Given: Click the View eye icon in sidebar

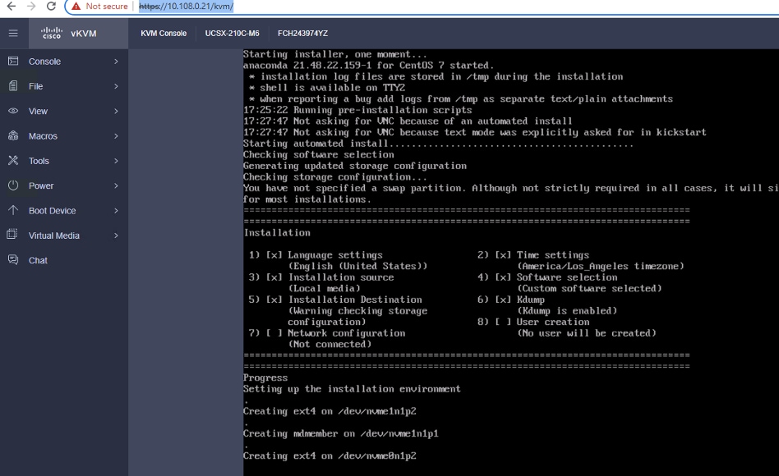Looking at the screenshot, I should click(15, 111).
